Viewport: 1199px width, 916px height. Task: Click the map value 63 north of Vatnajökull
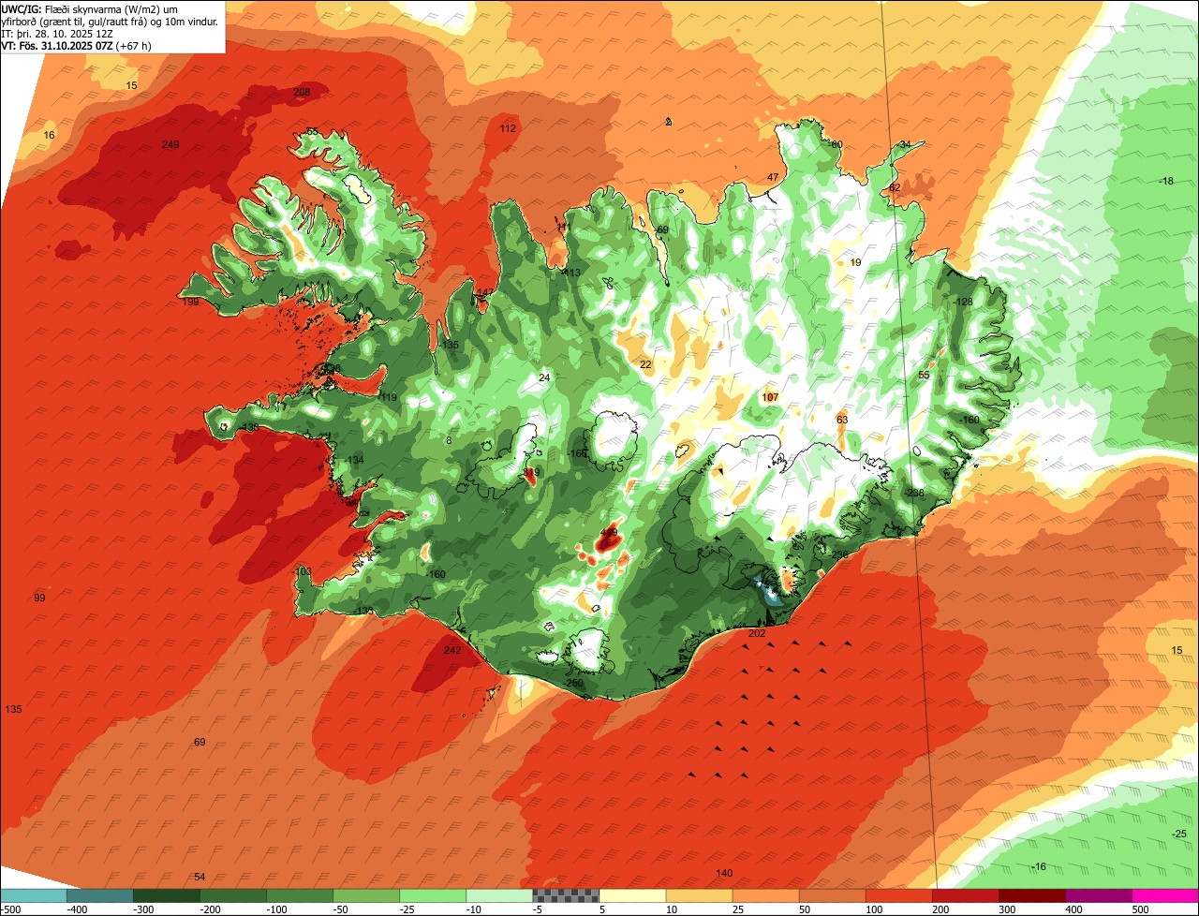point(842,420)
